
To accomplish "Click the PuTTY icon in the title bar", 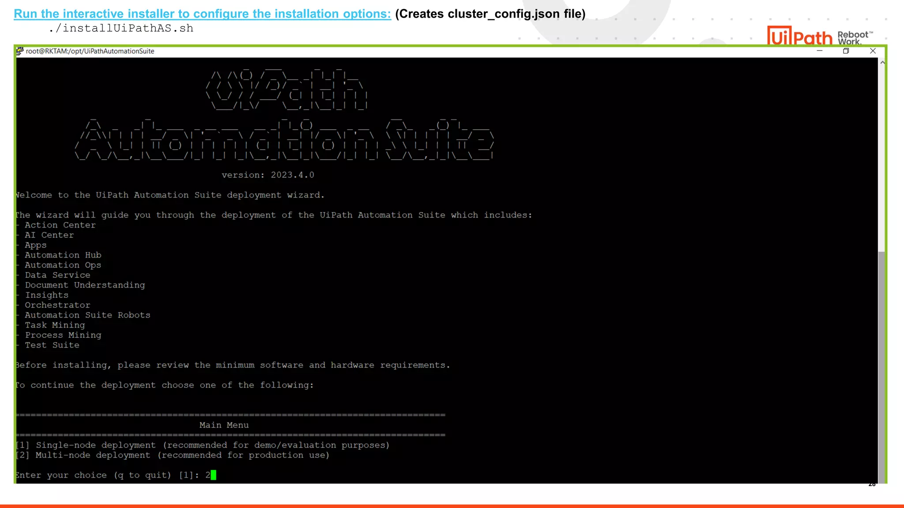I will [20, 51].
